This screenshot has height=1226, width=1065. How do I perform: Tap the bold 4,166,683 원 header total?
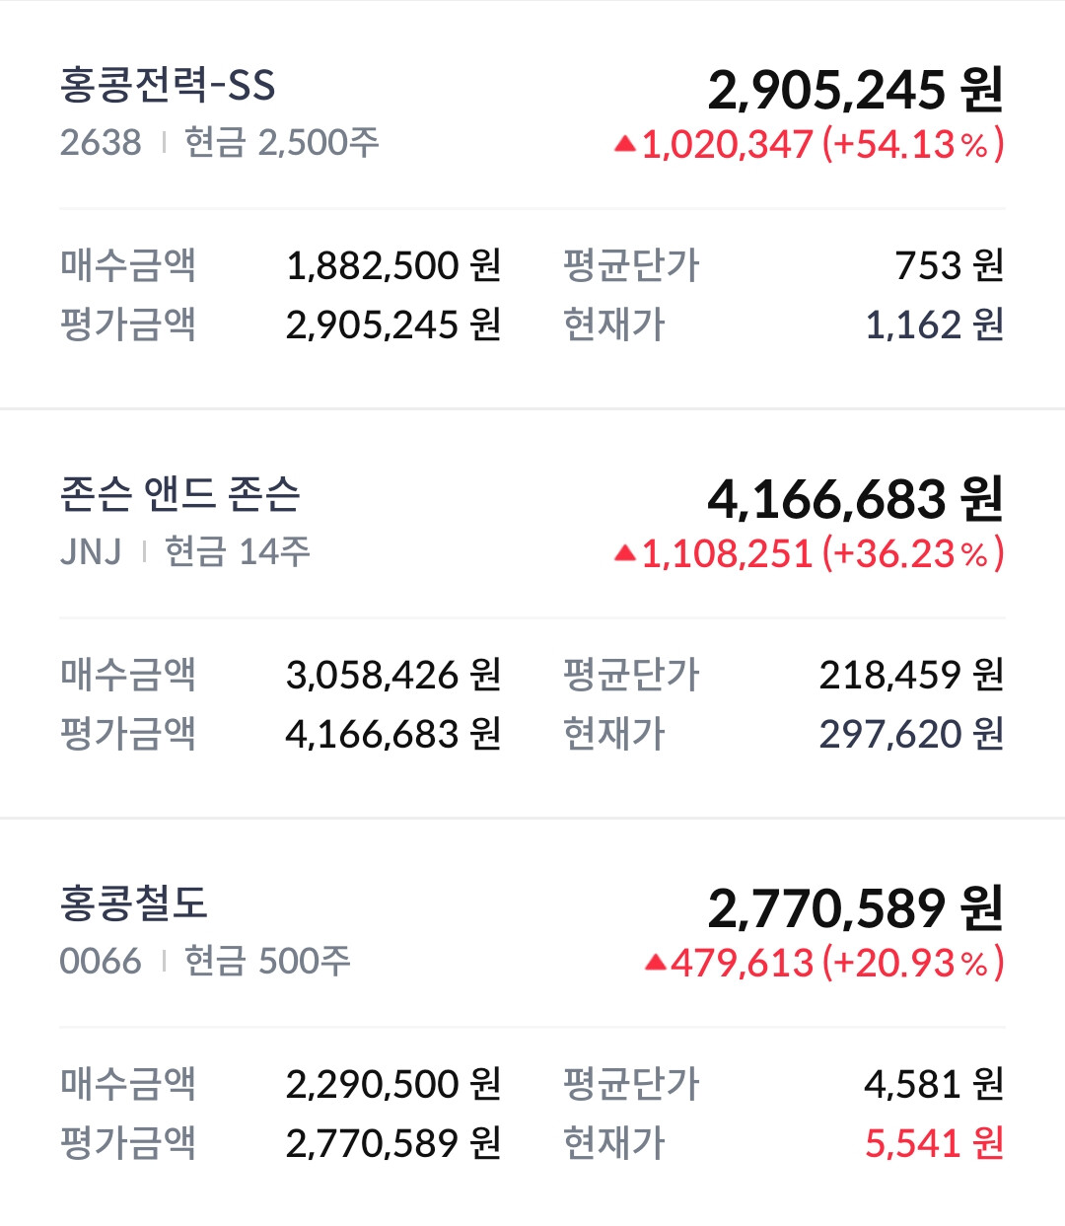tap(855, 499)
